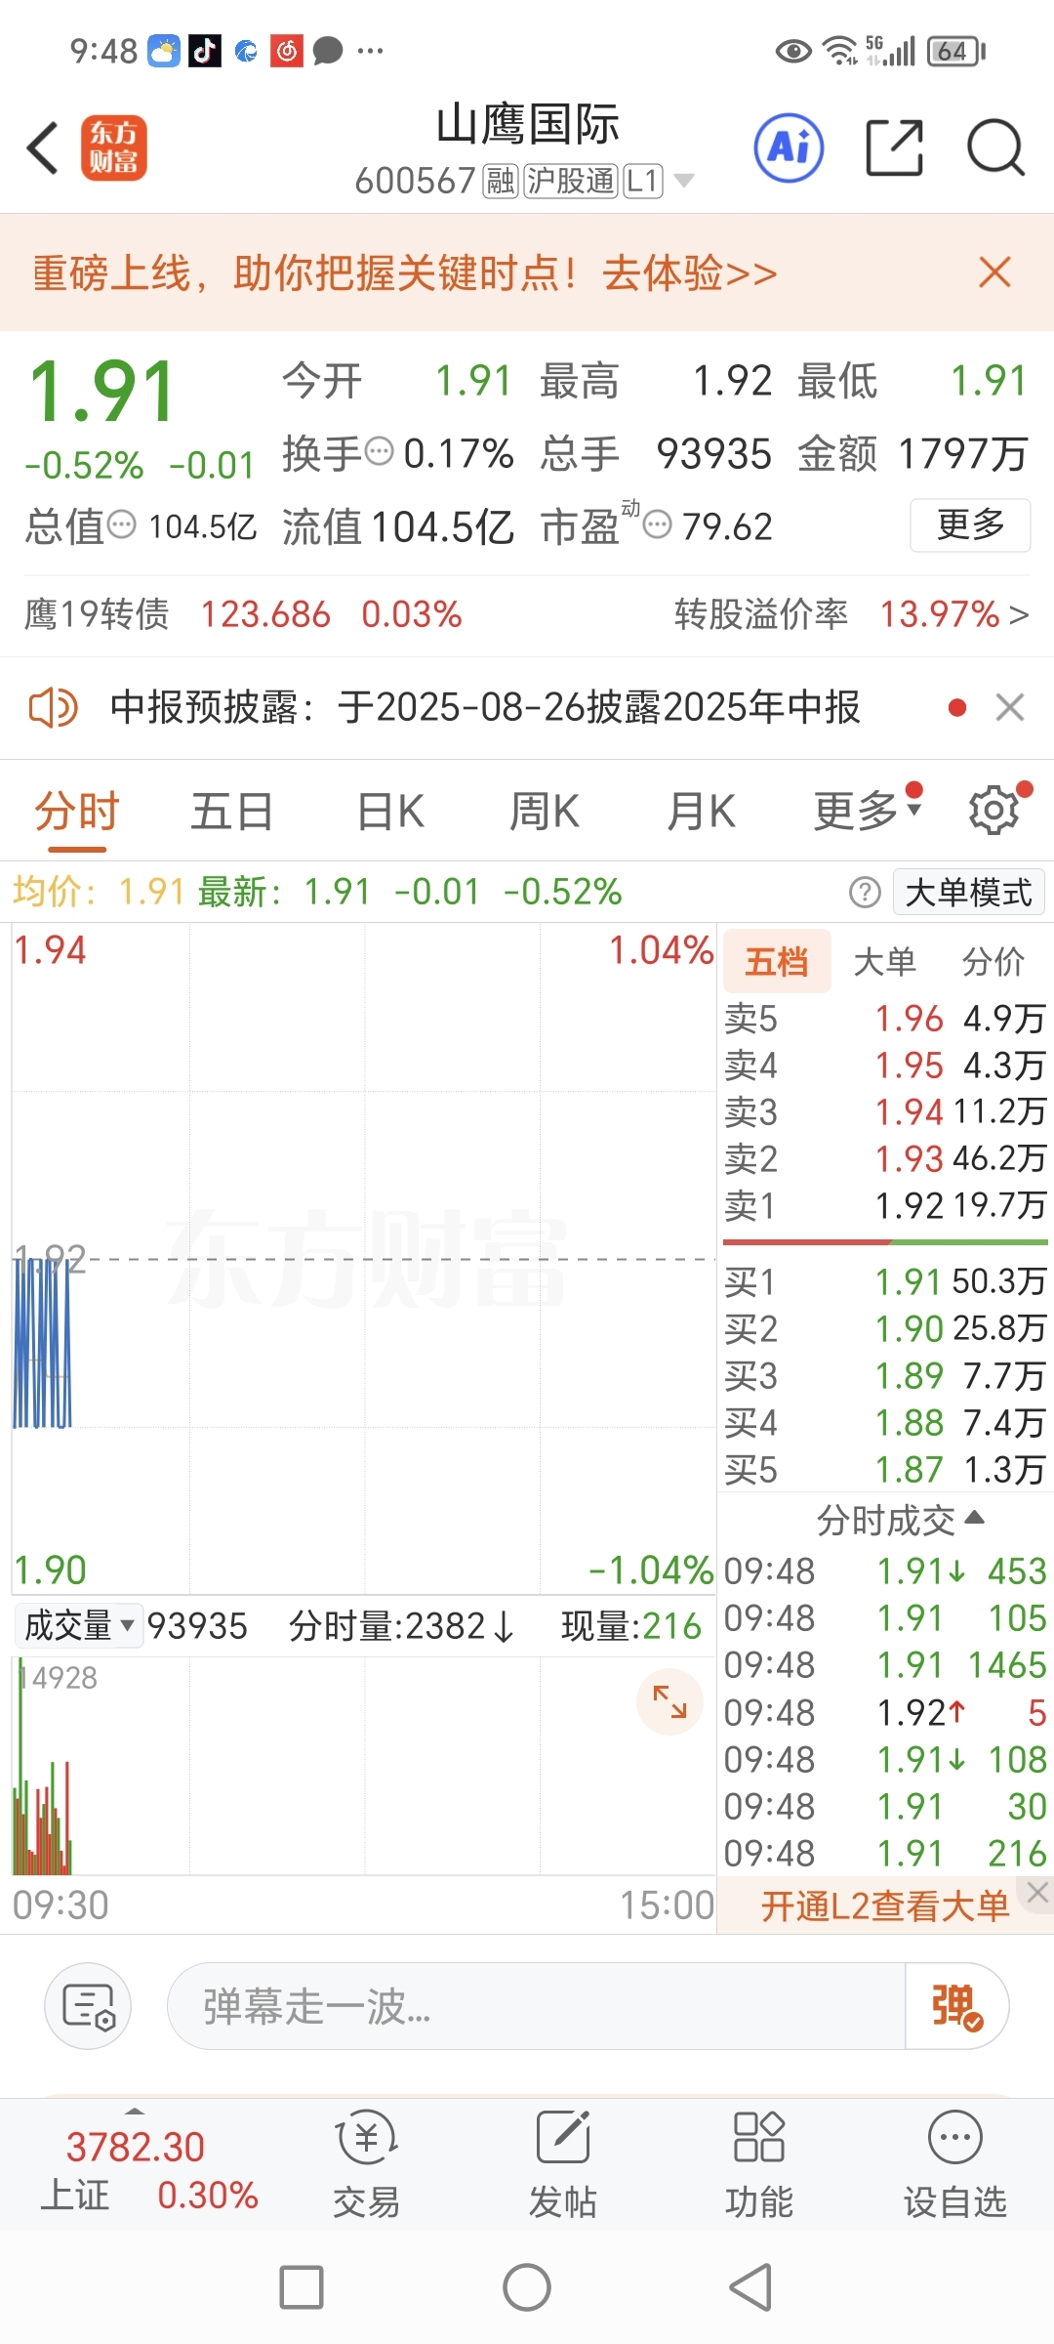1054x2344 pixels.
Task: Toggle 大单模式 button
Action: [968, 892]
